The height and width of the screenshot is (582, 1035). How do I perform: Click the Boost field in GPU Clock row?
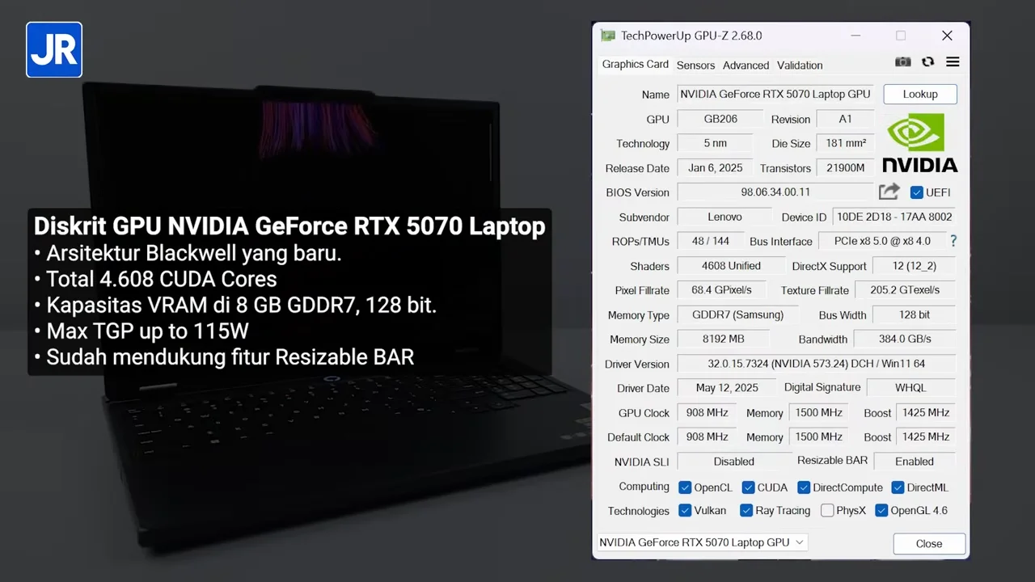(926, 412)
